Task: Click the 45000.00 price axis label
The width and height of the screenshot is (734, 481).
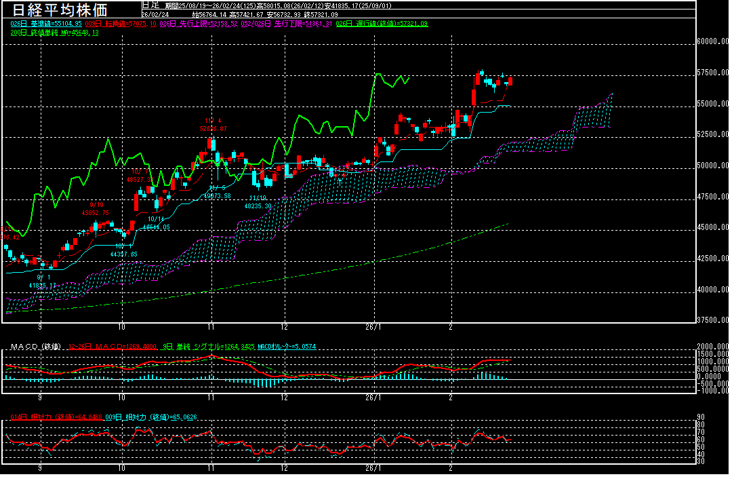Action: [x=713, y=228]
